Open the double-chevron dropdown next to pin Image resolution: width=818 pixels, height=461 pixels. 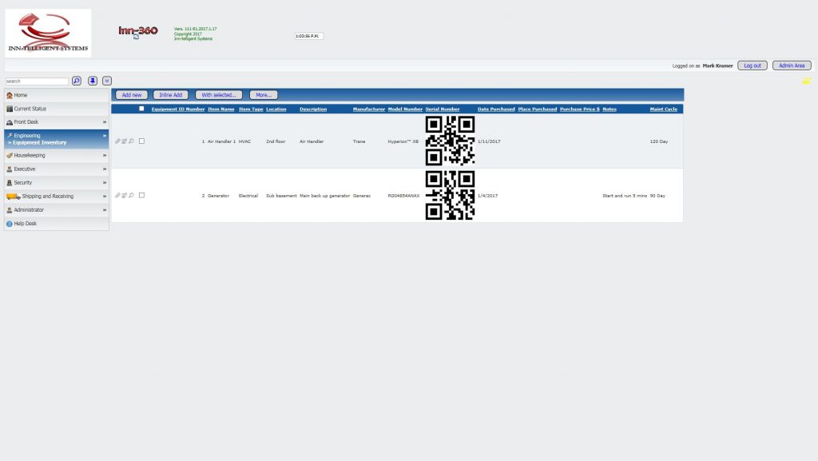[107, 81]
